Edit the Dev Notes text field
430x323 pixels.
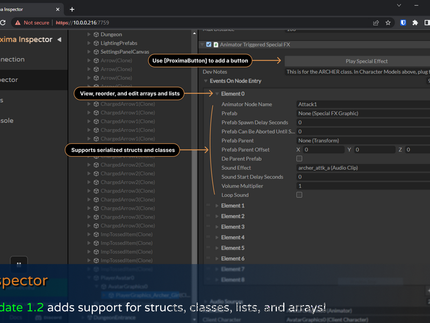click(357, 72)
